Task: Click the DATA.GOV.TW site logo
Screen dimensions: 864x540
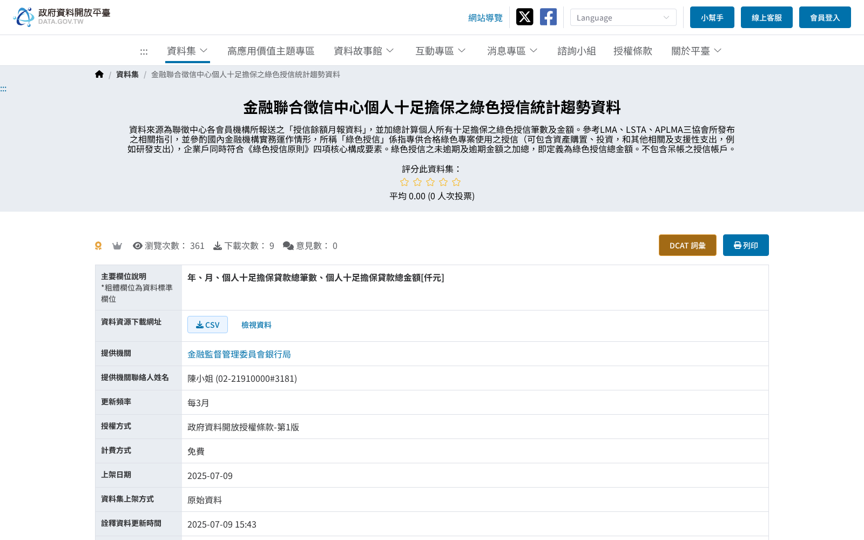Action: point(62,17)
